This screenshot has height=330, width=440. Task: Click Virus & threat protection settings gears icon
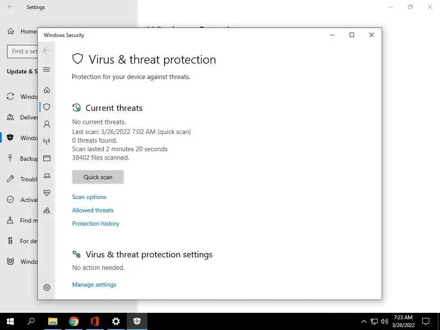click(x=76, y=254)
